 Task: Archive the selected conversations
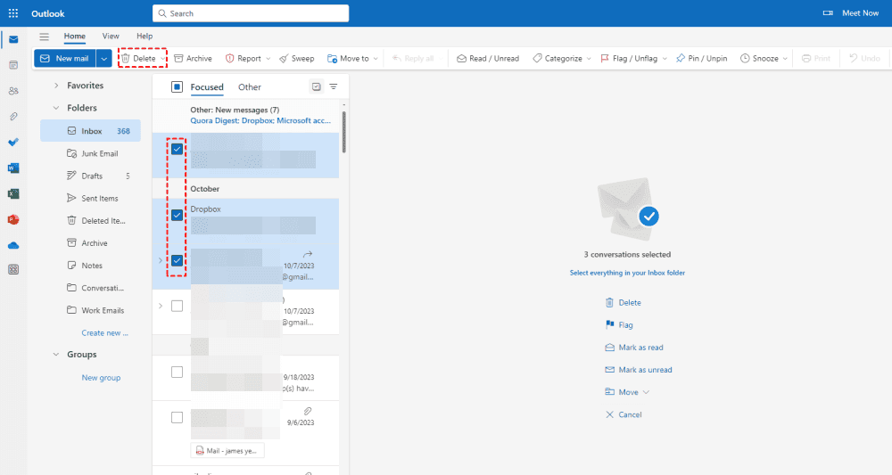(193, 59)
